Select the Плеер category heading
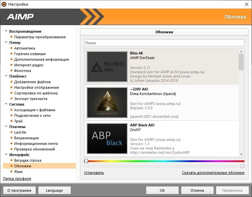Screen dimensions: 252x197 tap(15, 43)
